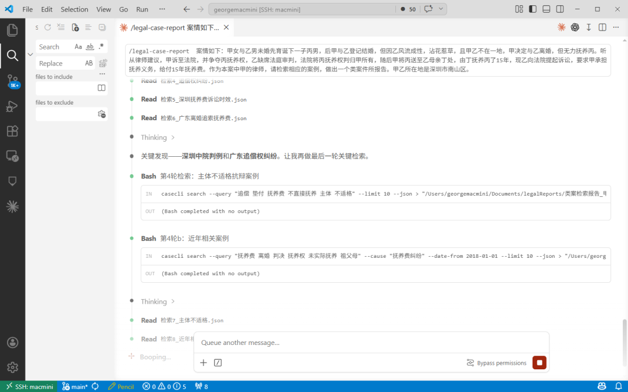Click the main* branch in status bar
The height and width of the screenshot is (392, 628).
(75, 386)
